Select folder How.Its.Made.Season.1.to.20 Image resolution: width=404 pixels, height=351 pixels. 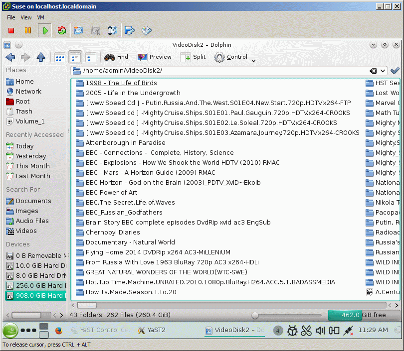[126, 292]
